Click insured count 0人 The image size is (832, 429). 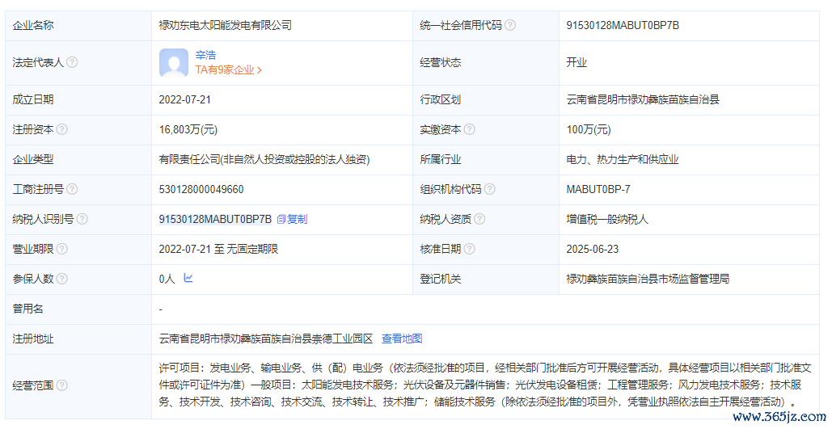(167, 279)
